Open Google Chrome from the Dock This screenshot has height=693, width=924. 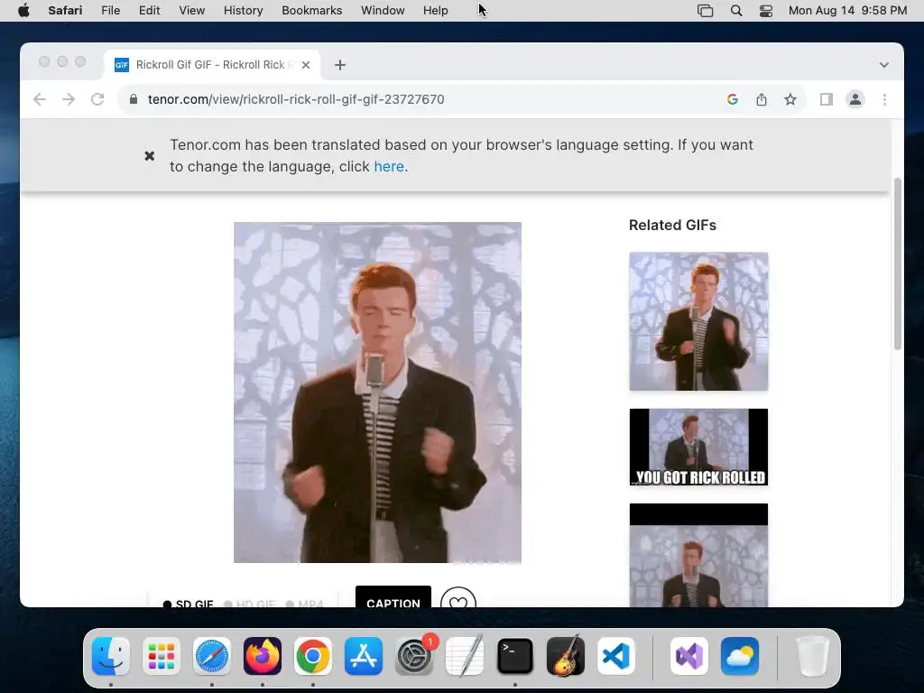313,656
